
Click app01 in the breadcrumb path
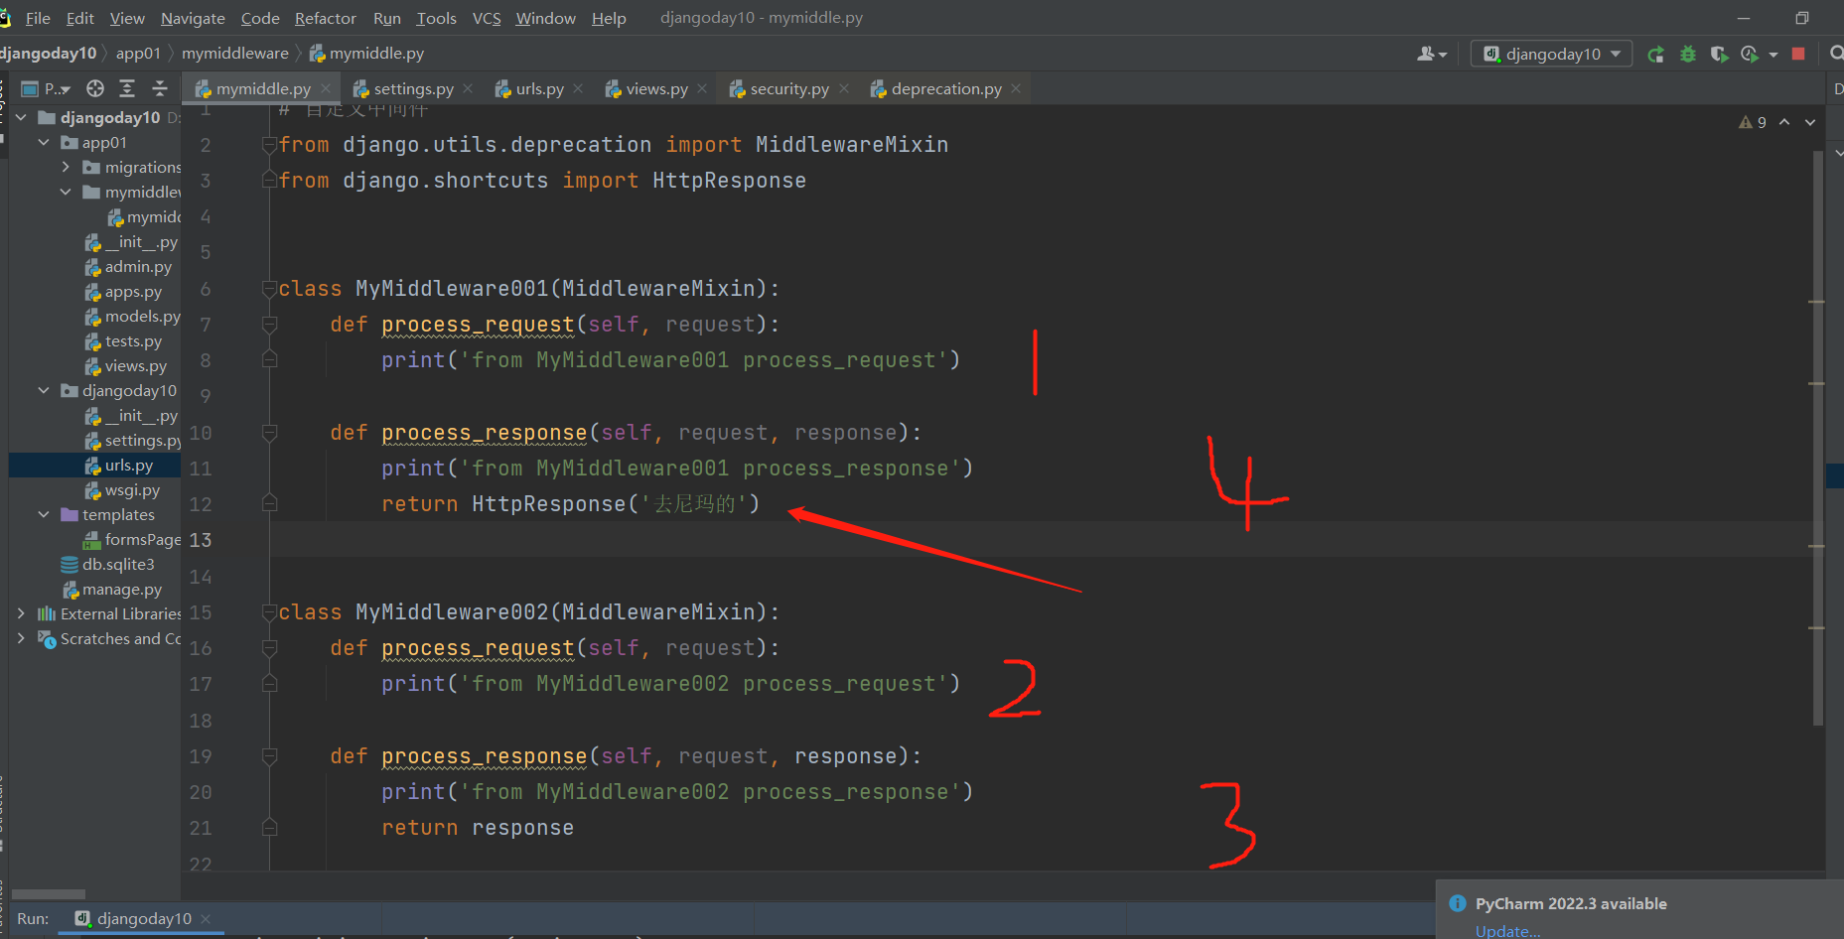click(x=138, y=54)
